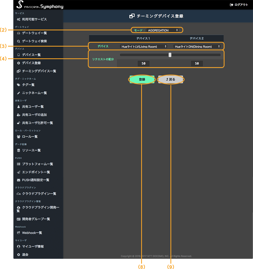This screenshot has height=269, width=253.
Task: Click the デバイス1 request share field showing 50
Action: point(144,63)
